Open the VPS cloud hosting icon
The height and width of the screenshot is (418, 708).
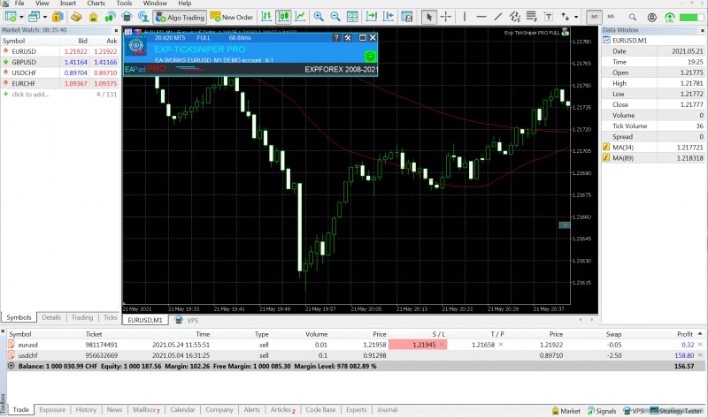[x=127, y=17]
